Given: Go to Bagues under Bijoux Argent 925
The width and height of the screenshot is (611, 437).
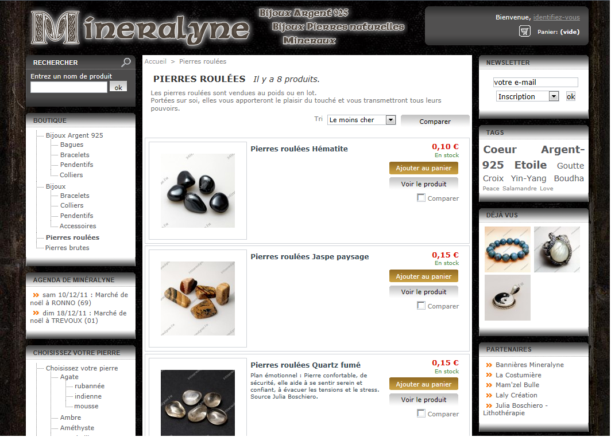Looking at the screenshot, I should (72, 145).
